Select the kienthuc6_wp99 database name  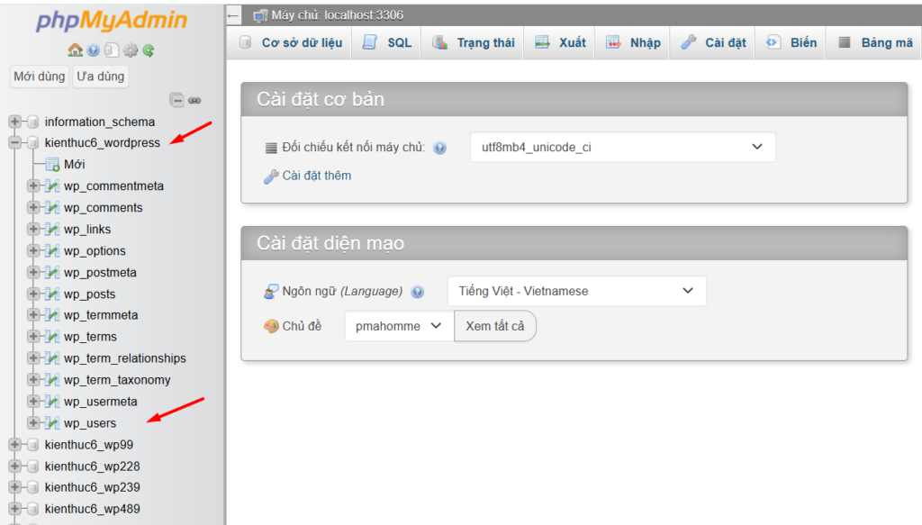pyautogui.click(x=89, y=445)
